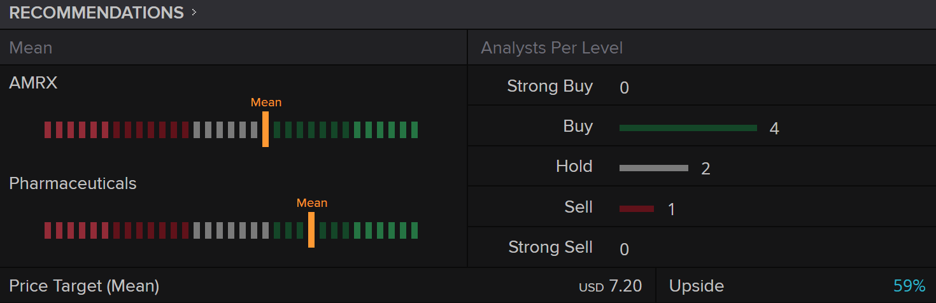Select the gray Hold analyst bar
Screen dimensions: 936x303
[x=653, y=168]
